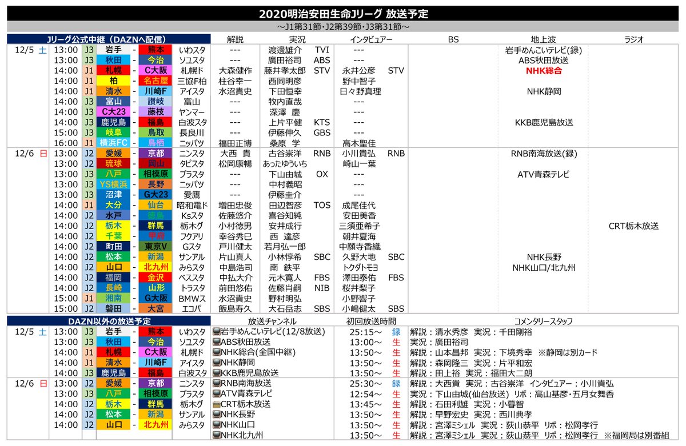Click the radio icon beside CRT栃木放送
This screenshot has height=446, width=686.
217,404
